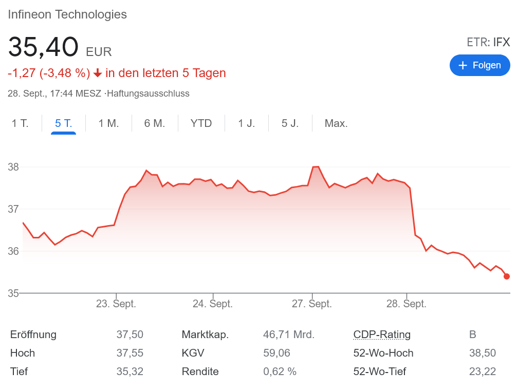Viewport: 517px width, 390px height.
Task: Switch to the 1 M. chart range
Action: (x=108, y=123)
